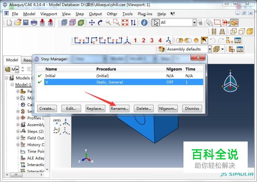The image size is (257, 182).
Task: Select the Box zoom tool
Action: coord(116,22)
